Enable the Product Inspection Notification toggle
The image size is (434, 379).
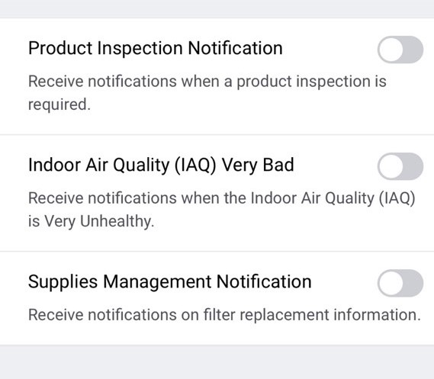tap(400, 50)
